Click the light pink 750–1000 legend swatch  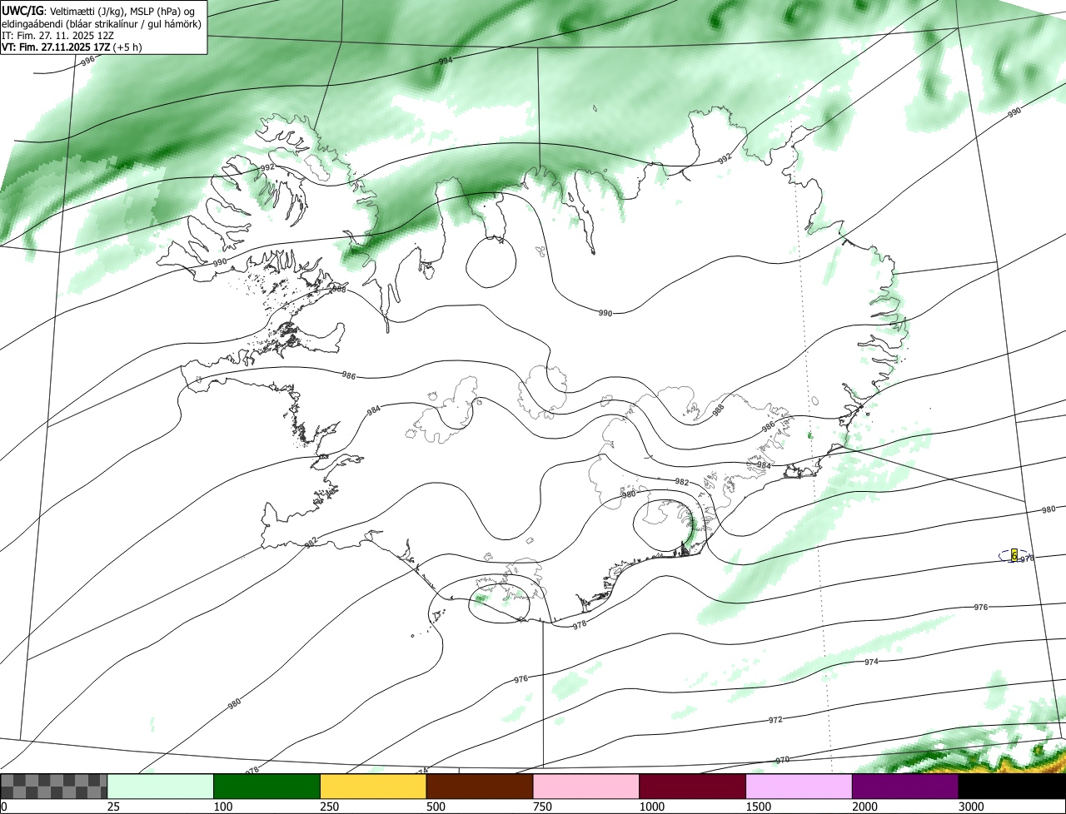586,787
